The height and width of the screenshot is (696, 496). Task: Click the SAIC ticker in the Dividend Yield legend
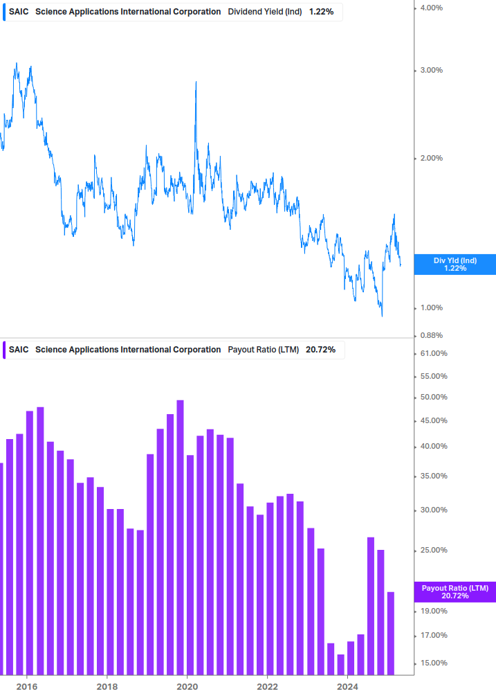coord(19,12)
